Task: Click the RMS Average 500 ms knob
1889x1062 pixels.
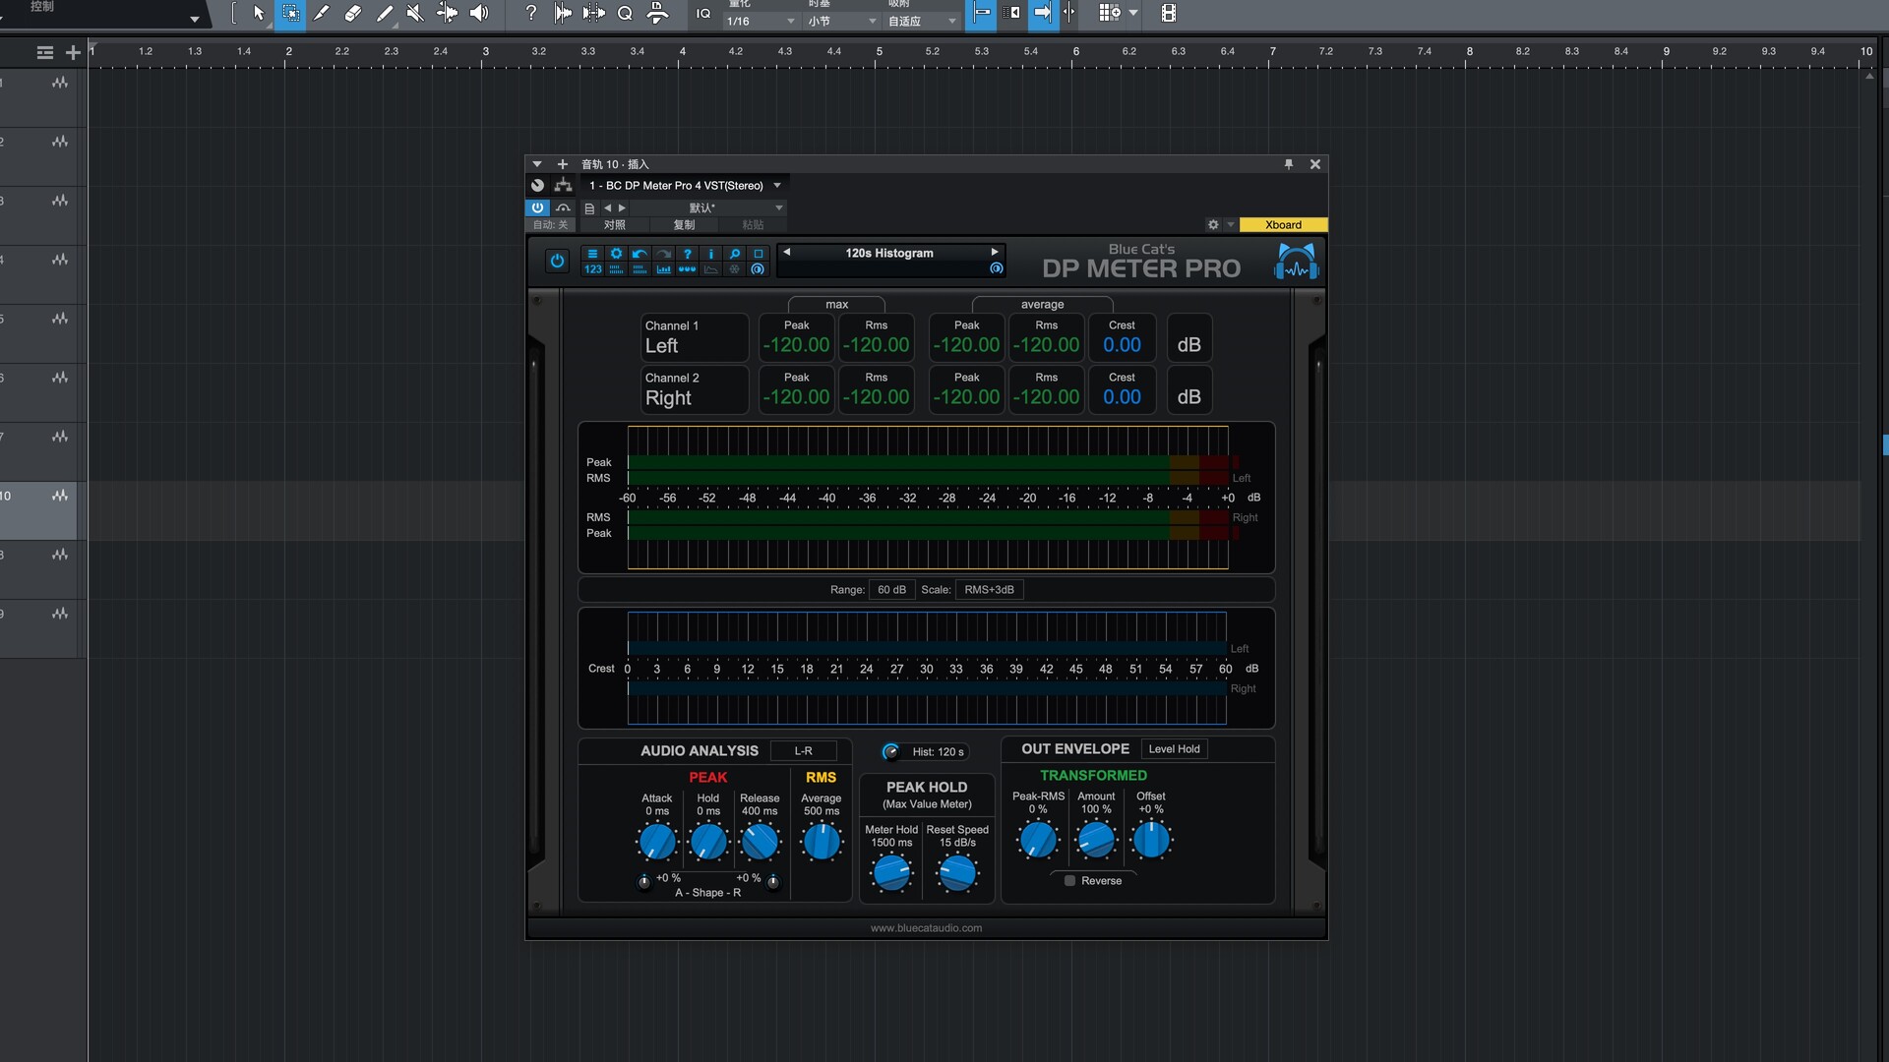Action: pyautogui.click(x=822, y=842)
